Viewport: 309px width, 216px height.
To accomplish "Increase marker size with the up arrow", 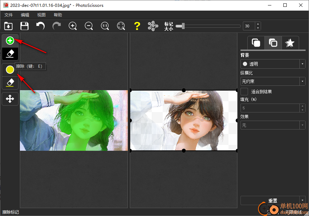I will (x=258, y=24).
